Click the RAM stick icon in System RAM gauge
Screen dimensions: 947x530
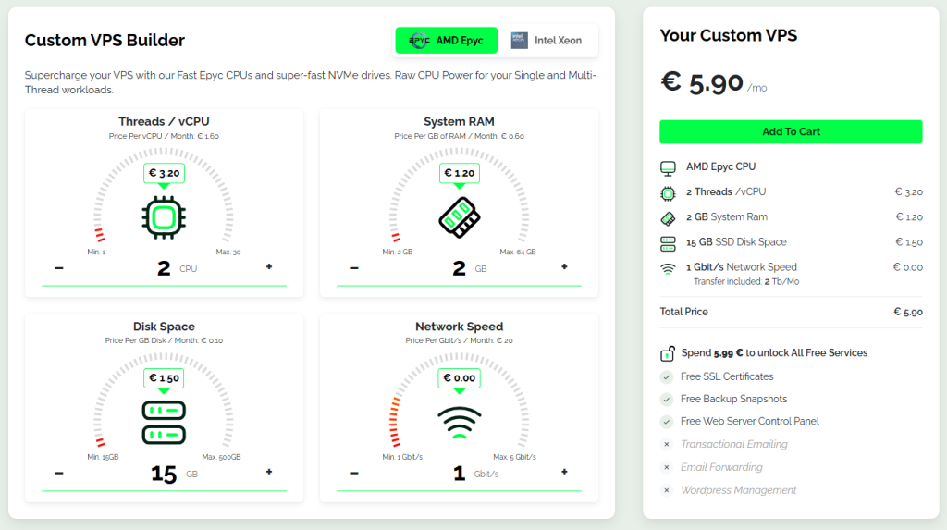tap(458, 217)
